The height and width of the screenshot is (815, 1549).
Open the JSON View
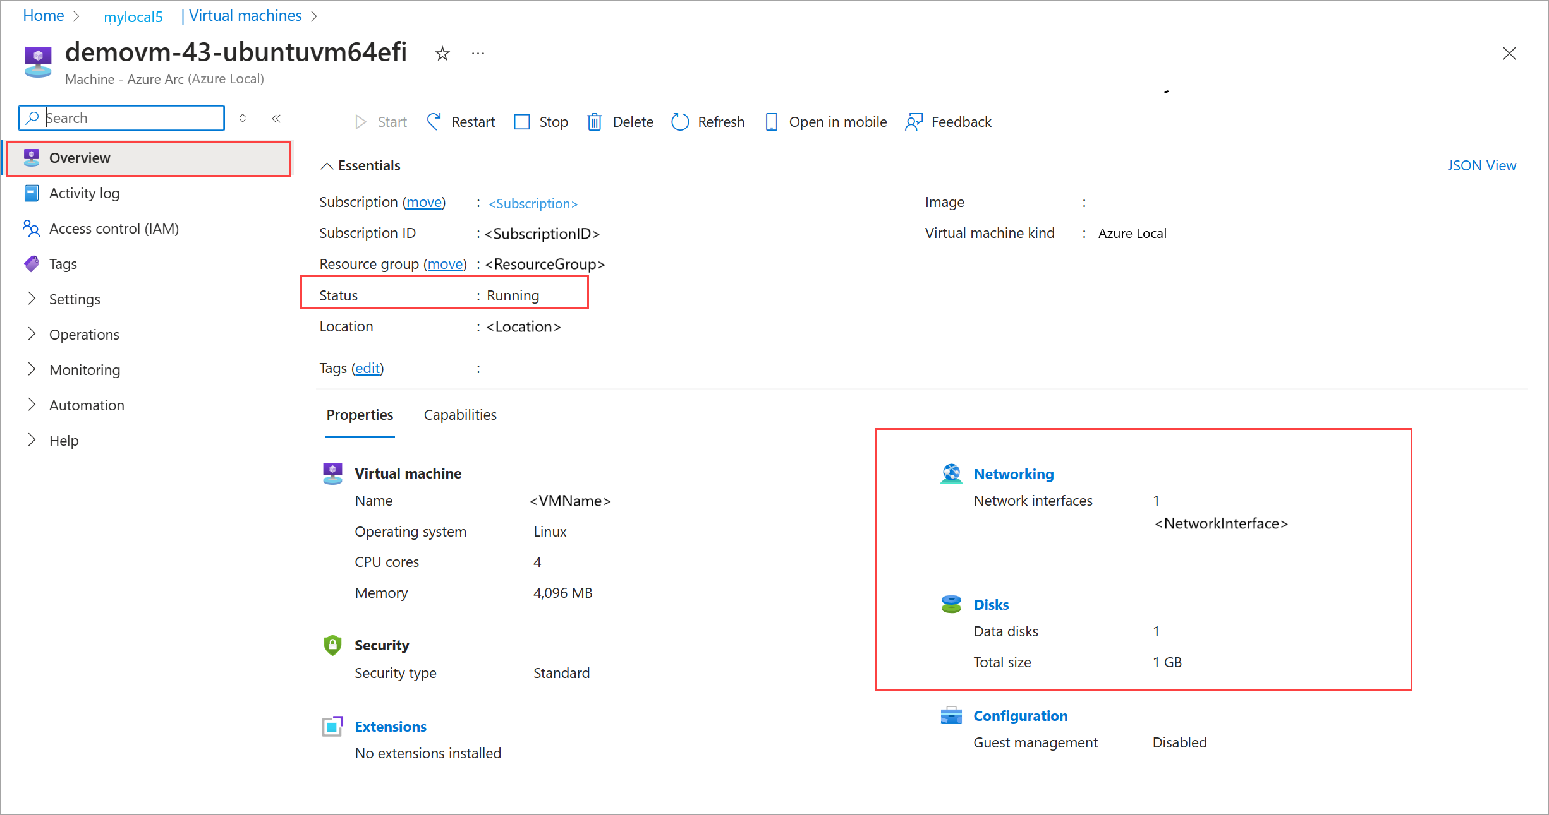click(1482, 165)
